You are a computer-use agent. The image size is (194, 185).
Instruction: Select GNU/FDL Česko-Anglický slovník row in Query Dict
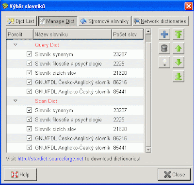click(75, 82)
